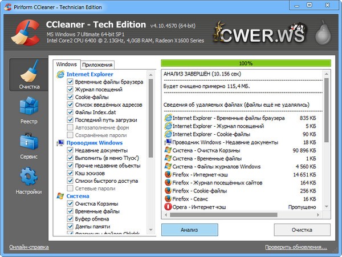The width and height of the screenshot is (342, 257).
Task: Toggle Буфер обмена checkbox
Action: point(70,219)
